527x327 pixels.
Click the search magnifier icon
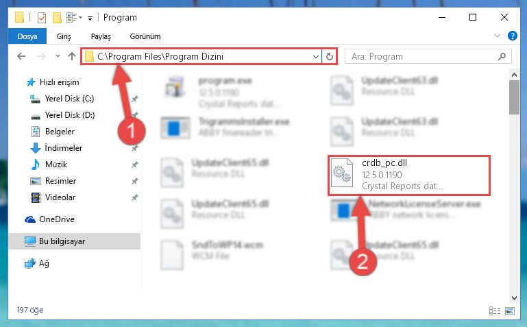pos(502,56)
